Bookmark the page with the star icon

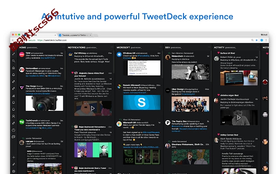(x=257, y=40)
